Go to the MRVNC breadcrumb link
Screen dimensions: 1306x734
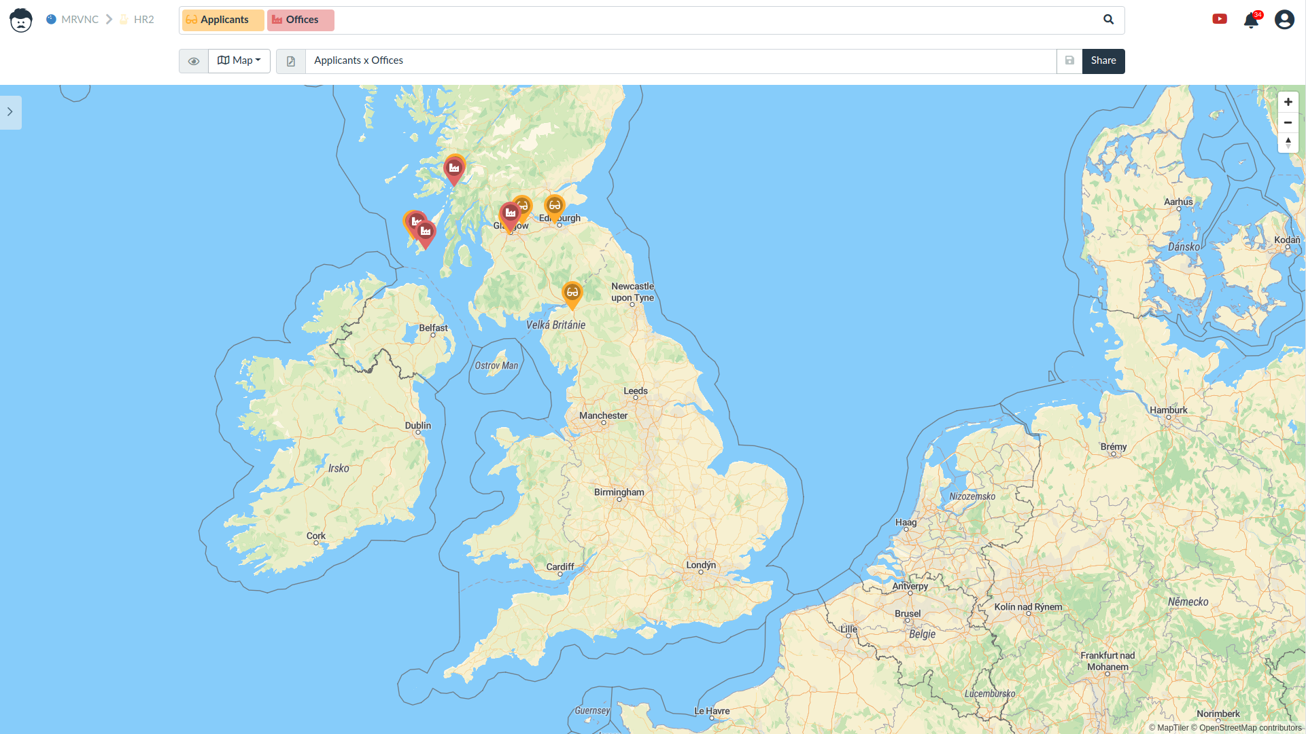79,20
